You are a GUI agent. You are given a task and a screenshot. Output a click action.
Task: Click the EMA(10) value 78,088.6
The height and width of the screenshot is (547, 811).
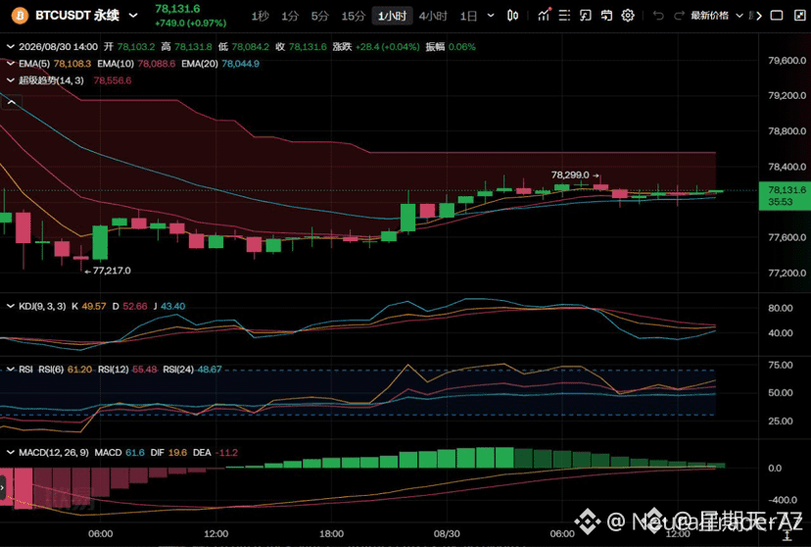coord(156,64)
